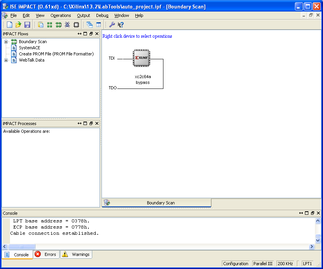This screenshot has height=269, width=323.
Task: Close the Console panel
Action: (318, 213)
